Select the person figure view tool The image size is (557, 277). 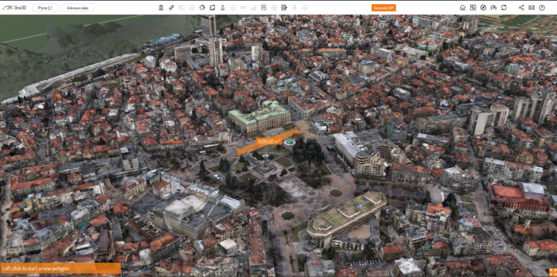coord(223,8)
